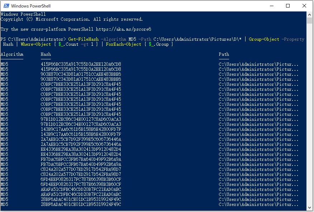This screenshot has width=314, height=212.
Task: Click the Windows PowerShell title text
Action: (30, 6)
